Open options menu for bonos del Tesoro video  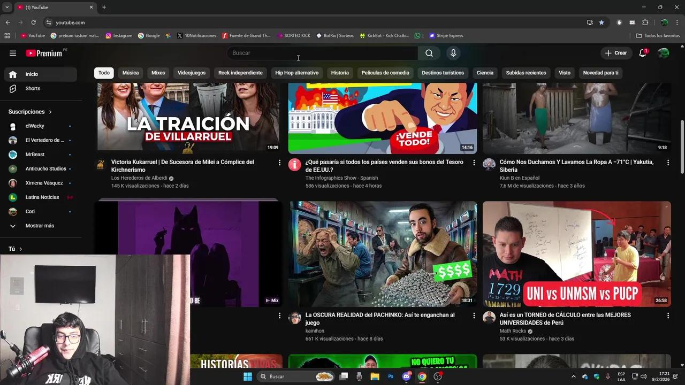pyautogui.click(x=474, y=163)
